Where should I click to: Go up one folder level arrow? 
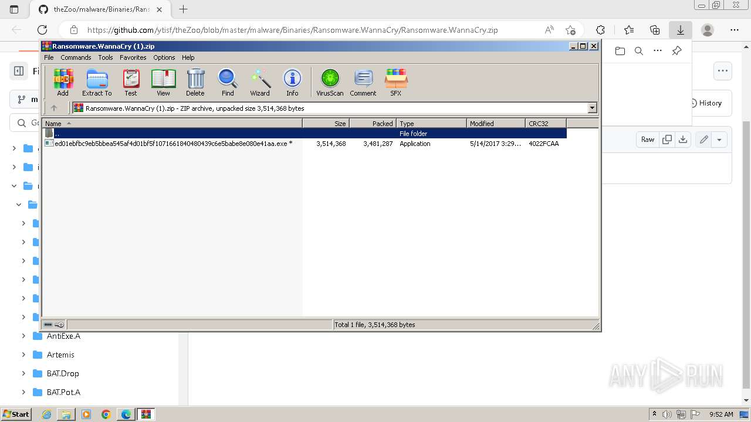tap(54, 108)
